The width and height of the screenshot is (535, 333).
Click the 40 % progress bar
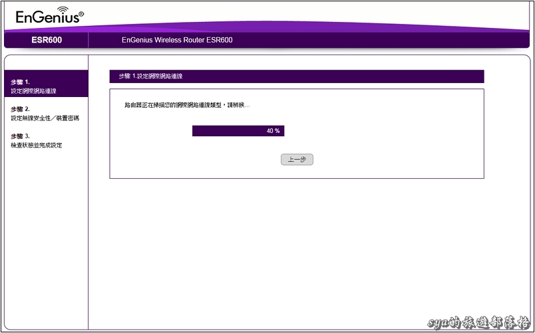(238, 131)
